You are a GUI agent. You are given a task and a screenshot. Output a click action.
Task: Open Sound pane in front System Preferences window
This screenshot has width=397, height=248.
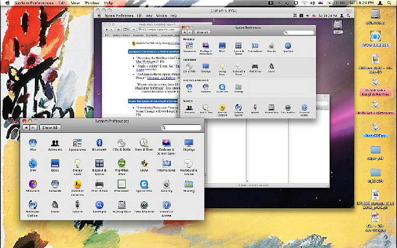coord(55,207)
